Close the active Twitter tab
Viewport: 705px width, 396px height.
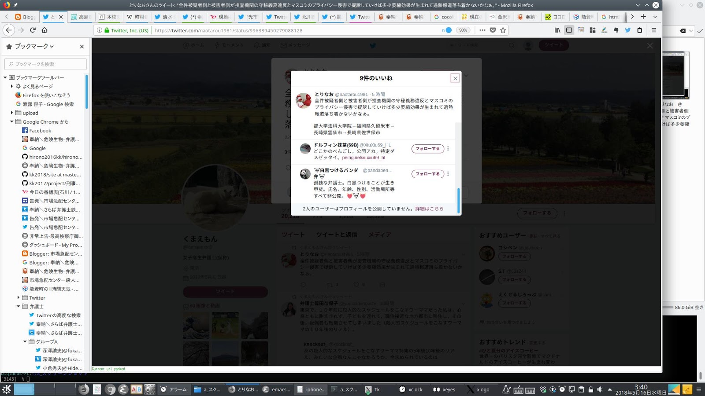tap(61, 17)
